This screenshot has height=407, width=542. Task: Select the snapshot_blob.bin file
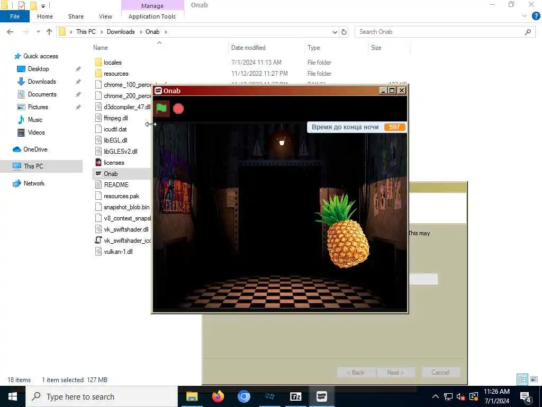127,207
